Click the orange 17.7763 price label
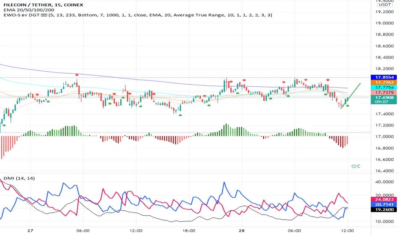This screenshot has height=235, width=399. point(384,82)
